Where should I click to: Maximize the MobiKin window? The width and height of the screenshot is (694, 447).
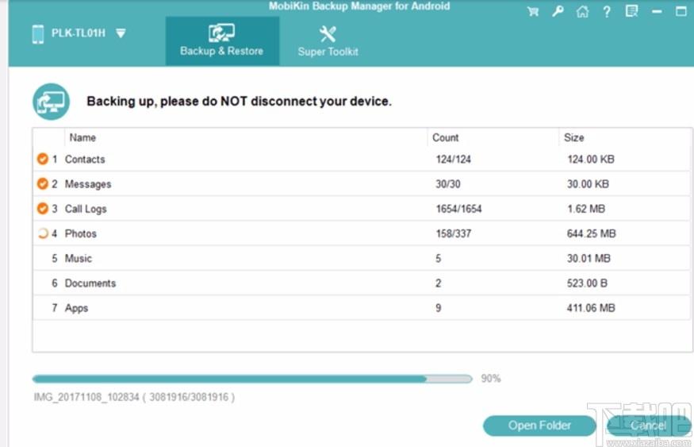(x=681, y=11)
